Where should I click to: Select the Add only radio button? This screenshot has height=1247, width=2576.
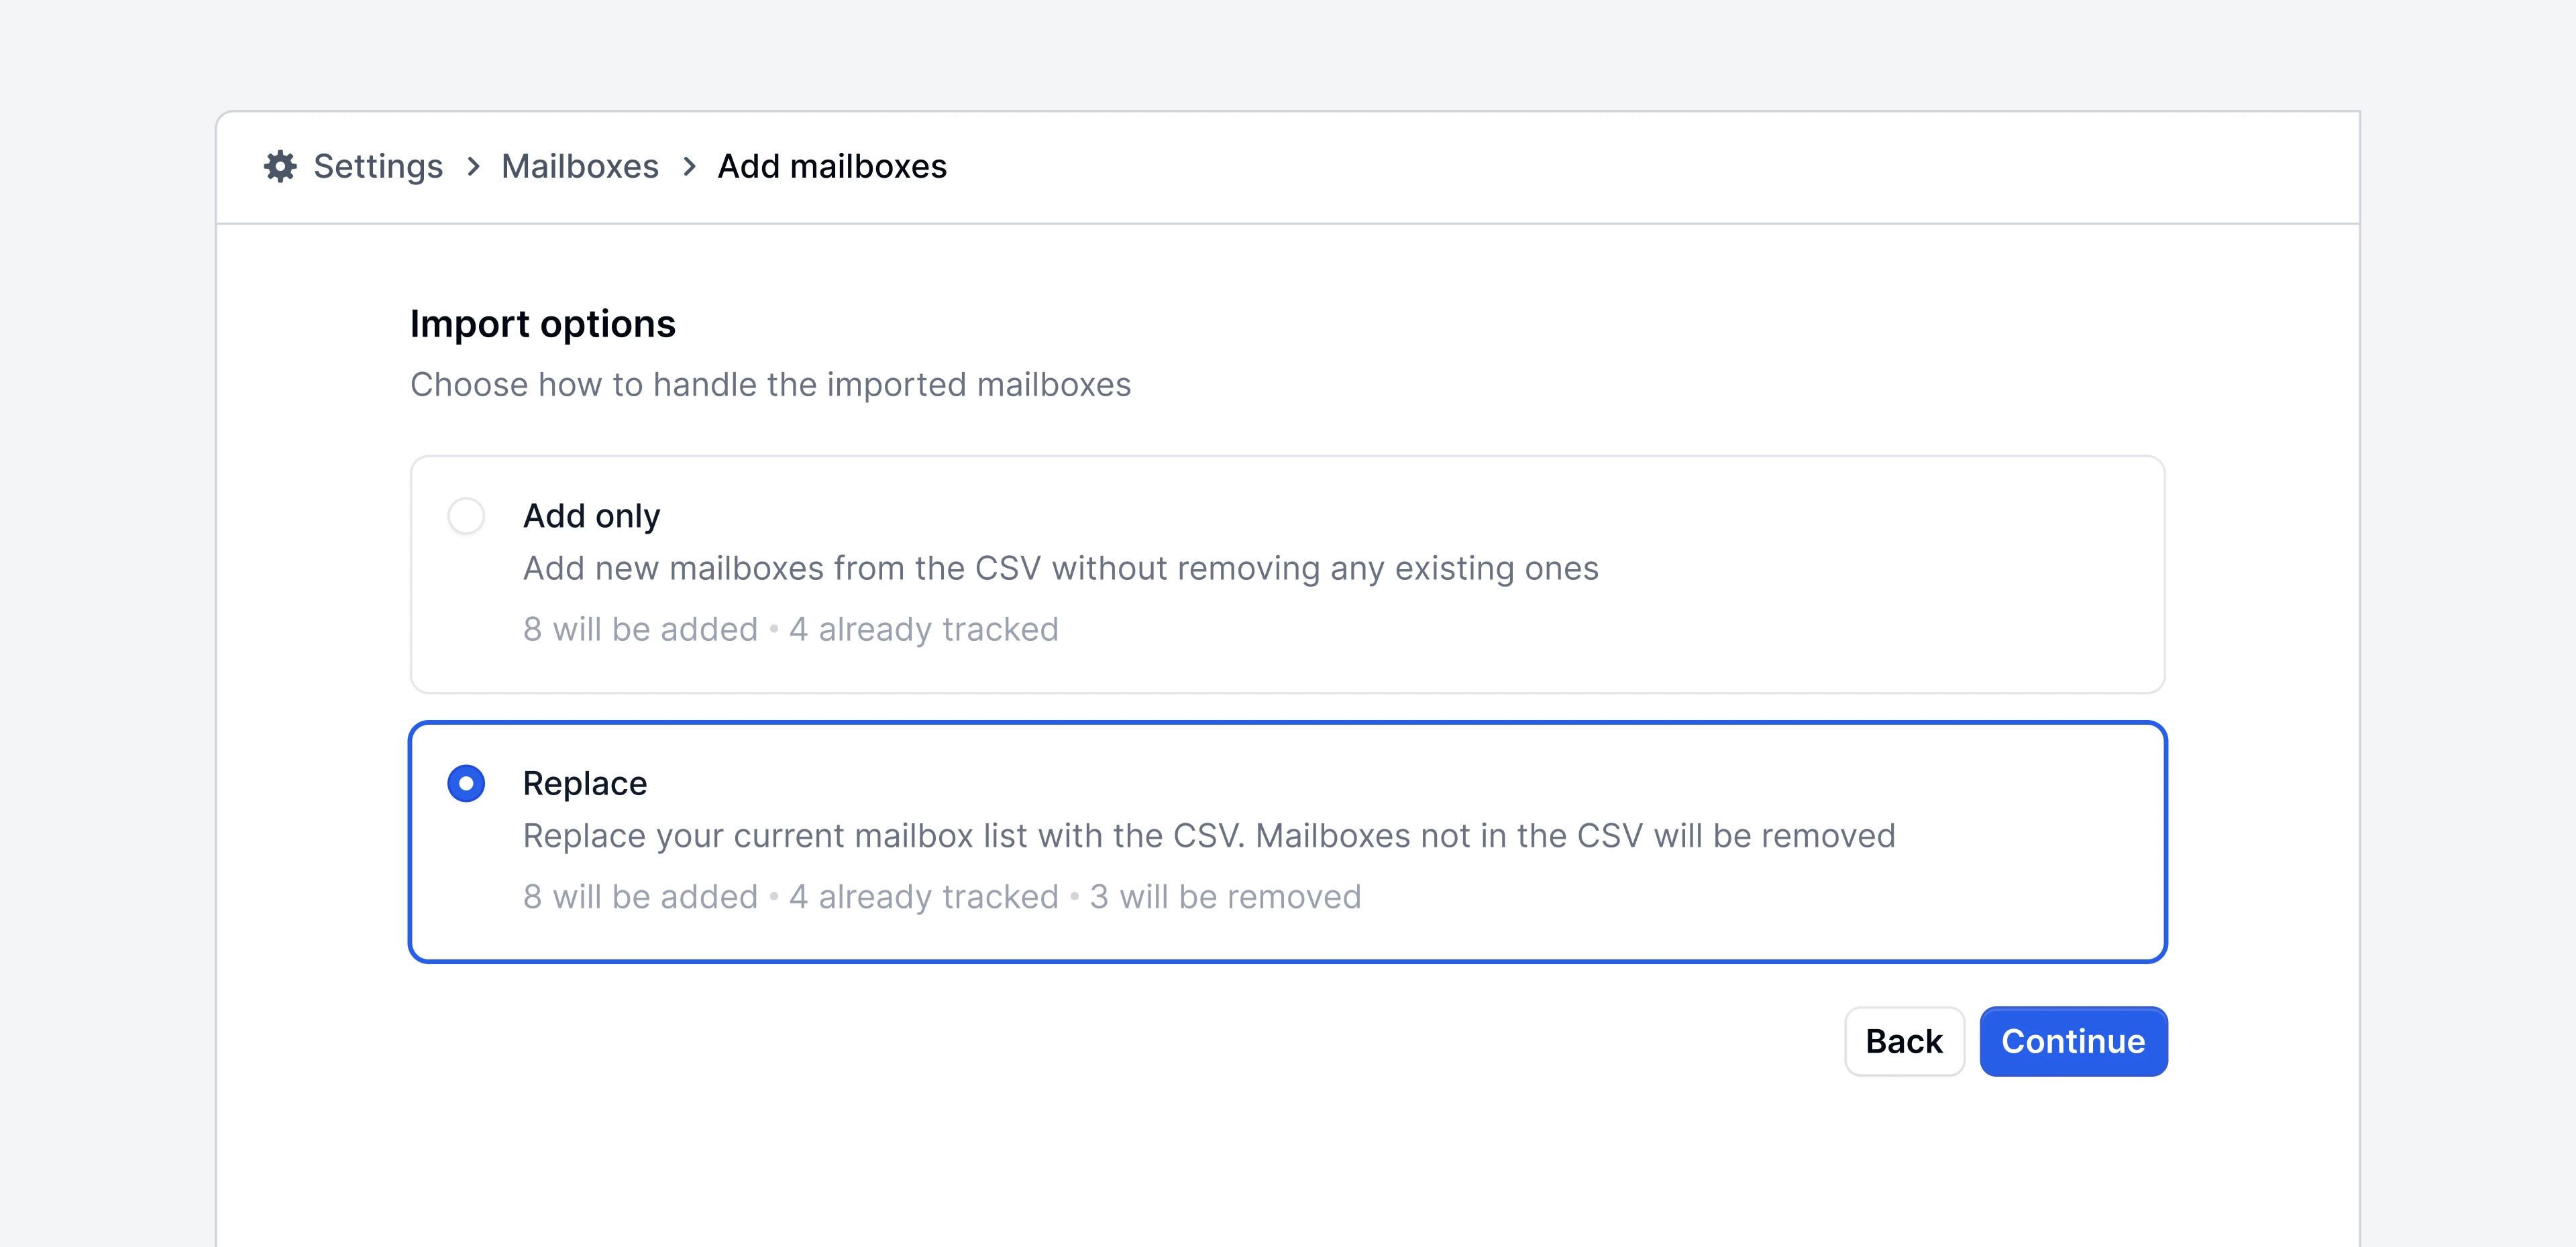click(466, 516)
